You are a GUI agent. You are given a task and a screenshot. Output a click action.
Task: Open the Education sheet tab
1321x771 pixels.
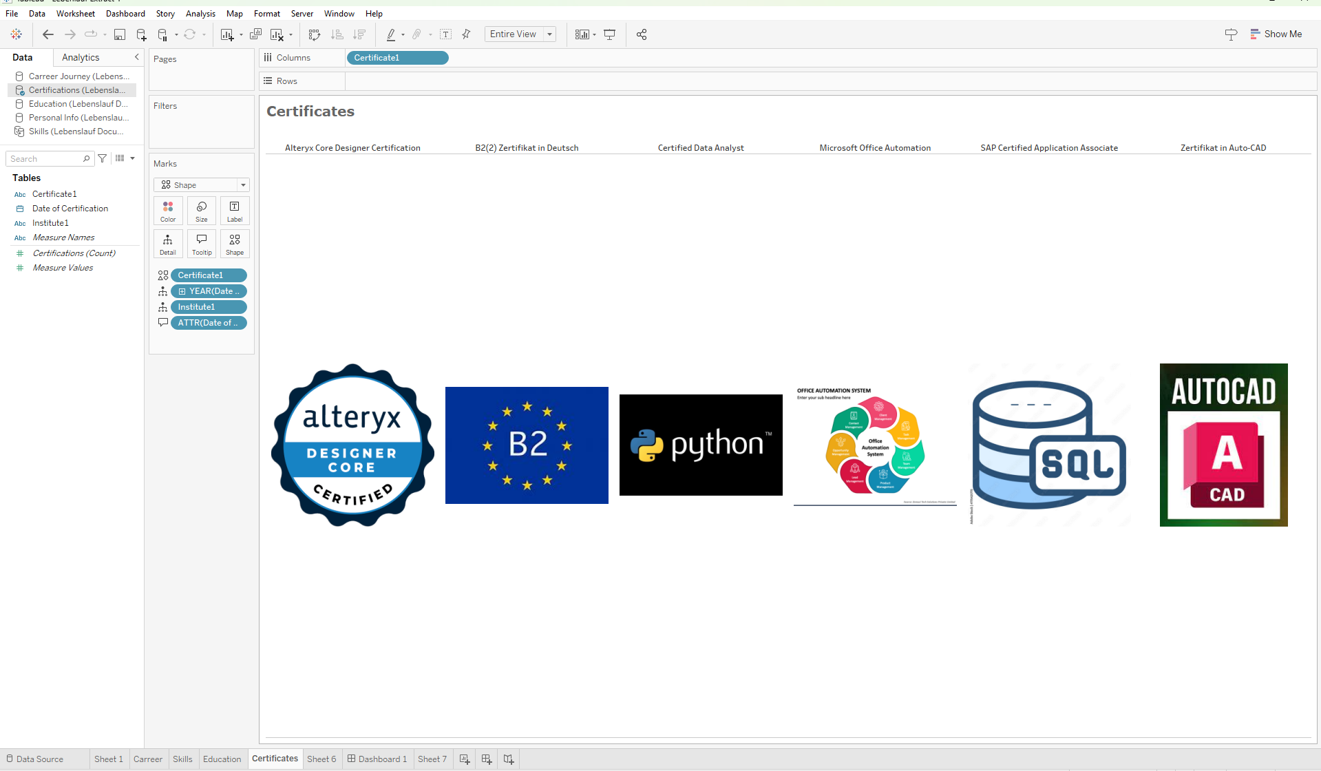222,759
